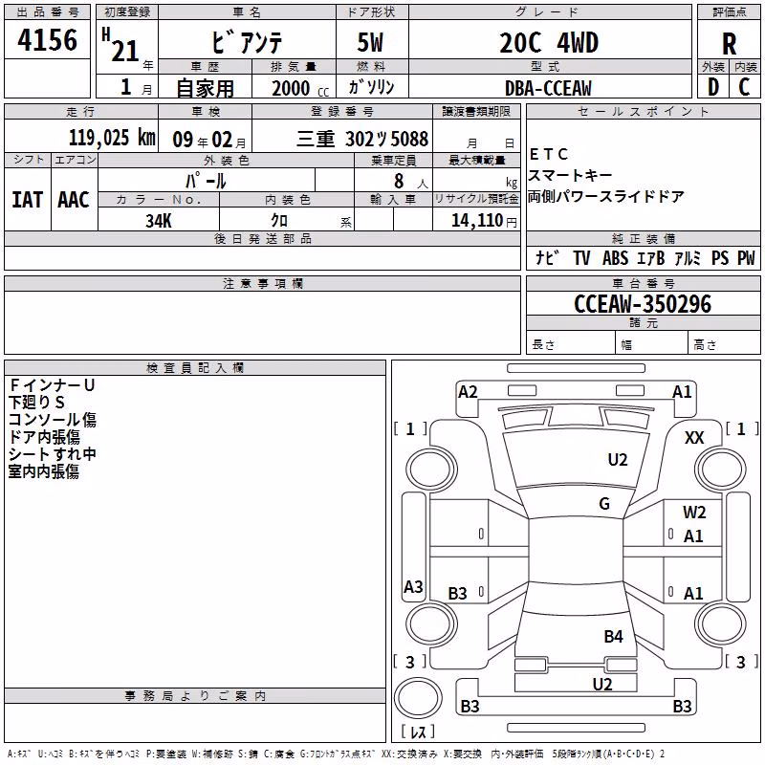765x765 pixels.
Task: Click the inspection date "09年02月"
Action: point(209,140)
